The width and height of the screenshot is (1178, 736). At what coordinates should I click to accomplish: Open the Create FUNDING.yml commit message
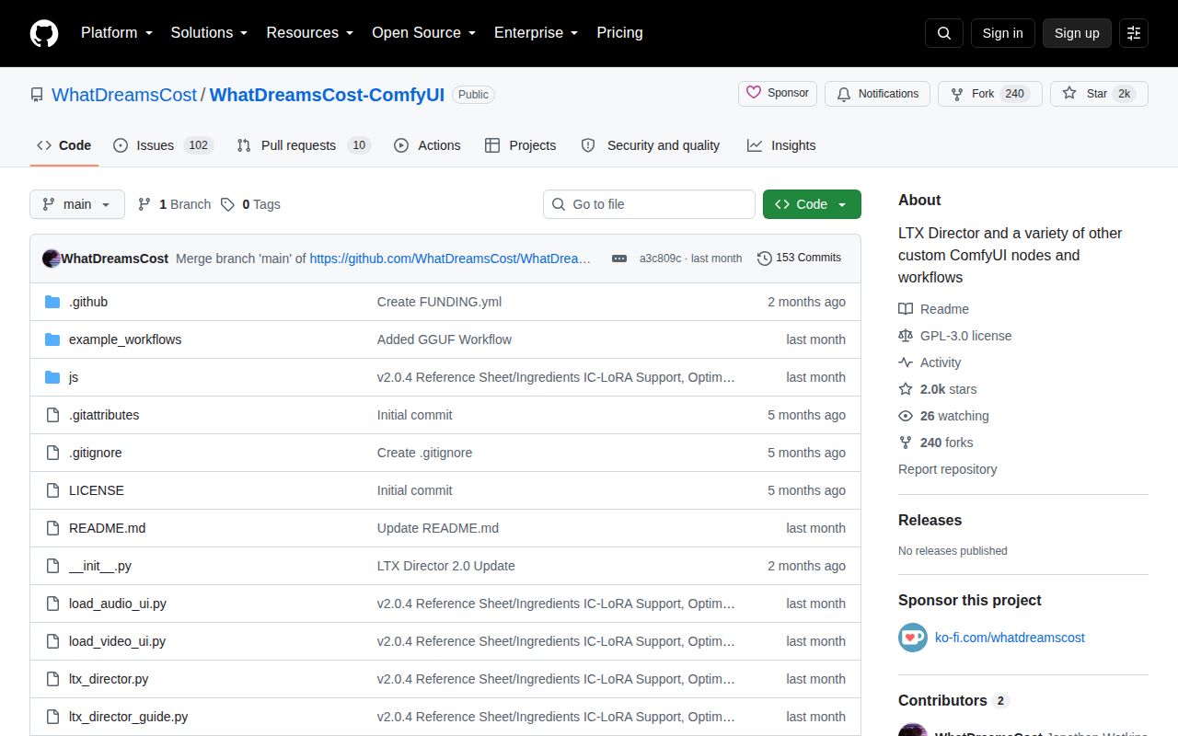pyautogui.click(x=439, y=302)
